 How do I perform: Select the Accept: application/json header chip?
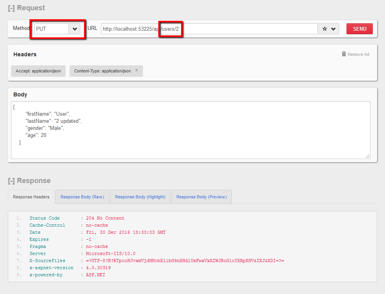[x=38, y=71]
